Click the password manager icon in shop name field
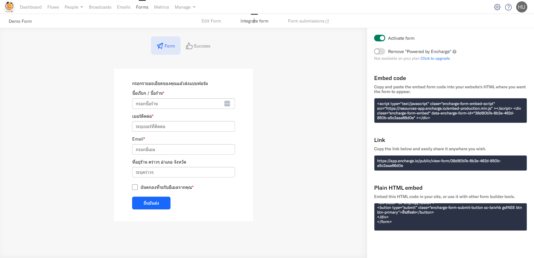534x258 pixels. click(227, 104)
